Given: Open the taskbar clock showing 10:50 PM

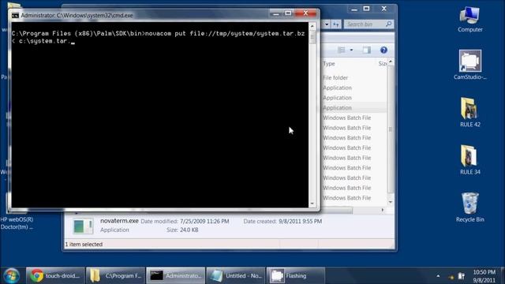Looking at the screenshot, I should coord(484,276).
